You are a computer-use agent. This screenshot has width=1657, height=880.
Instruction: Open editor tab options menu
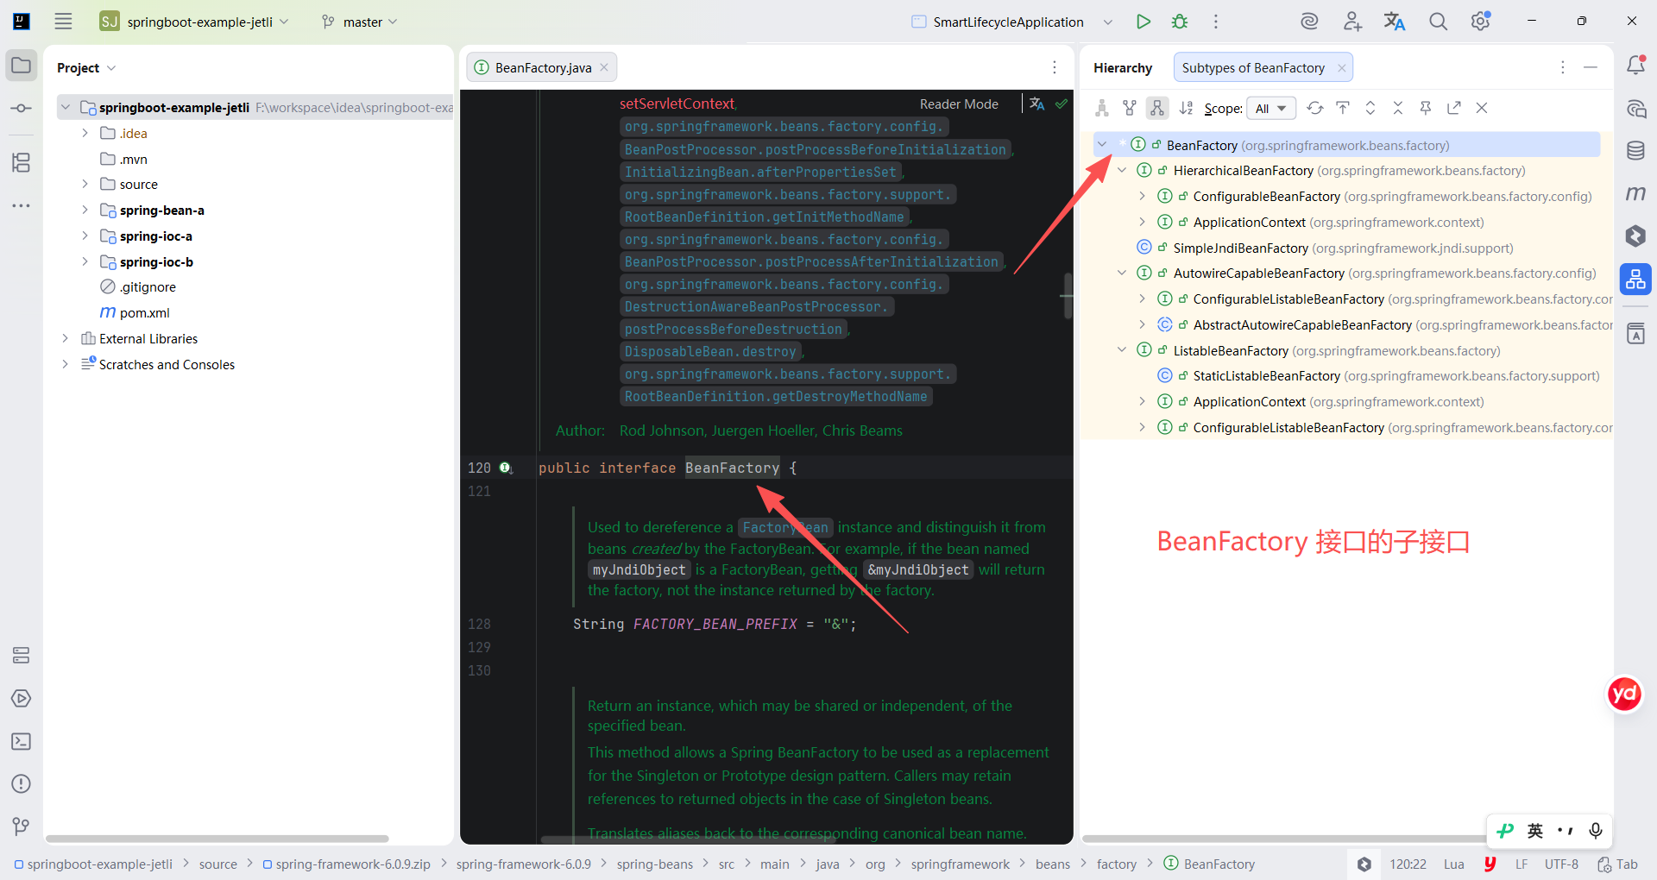point(1055,67)
